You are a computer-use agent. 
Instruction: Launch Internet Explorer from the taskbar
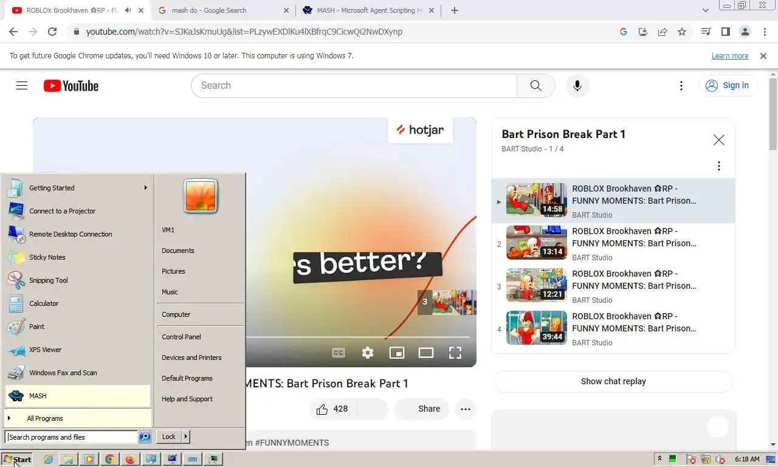click(x=49, y=459)
